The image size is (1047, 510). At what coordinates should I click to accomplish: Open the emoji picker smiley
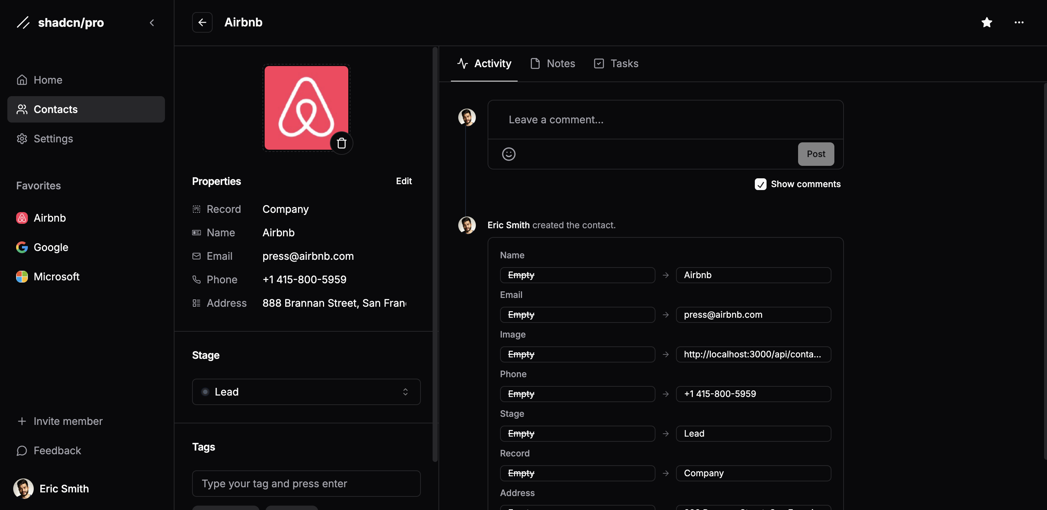(508, 154)
